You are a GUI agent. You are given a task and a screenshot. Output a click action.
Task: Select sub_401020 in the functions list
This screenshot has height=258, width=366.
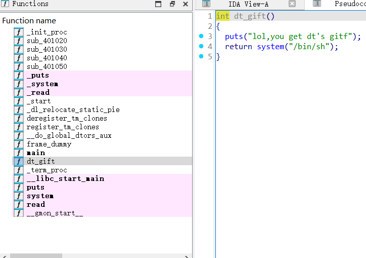[47, 41]
